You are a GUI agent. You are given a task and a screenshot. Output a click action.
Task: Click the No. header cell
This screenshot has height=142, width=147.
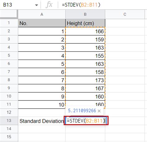42,23
